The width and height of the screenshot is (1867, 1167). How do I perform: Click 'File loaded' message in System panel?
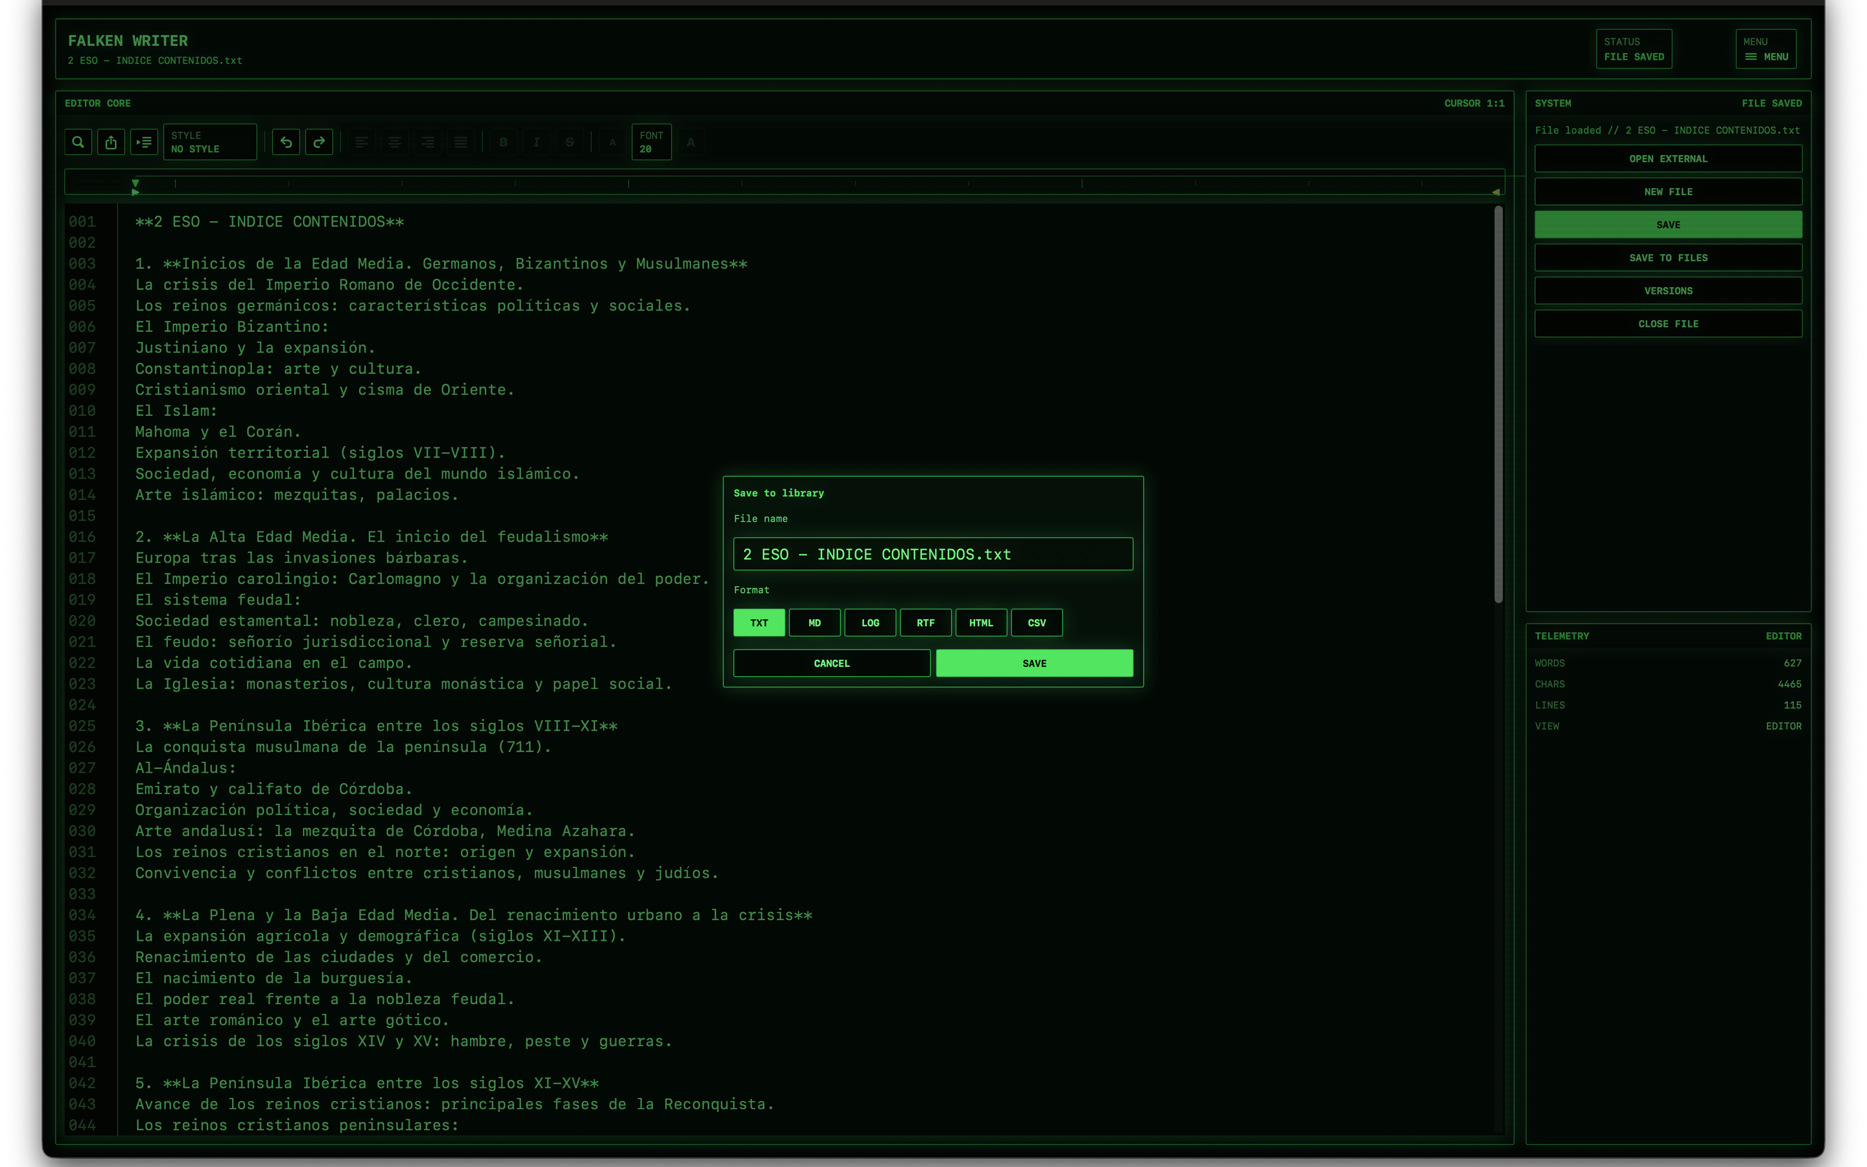1667,130
